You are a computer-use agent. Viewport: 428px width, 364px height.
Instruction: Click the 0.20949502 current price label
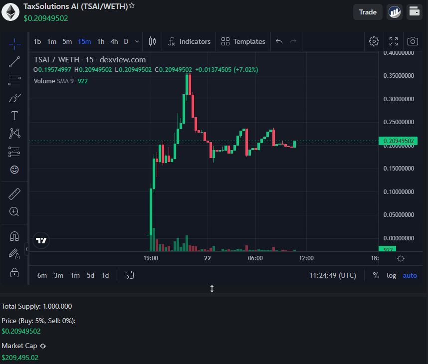(398, 141)
